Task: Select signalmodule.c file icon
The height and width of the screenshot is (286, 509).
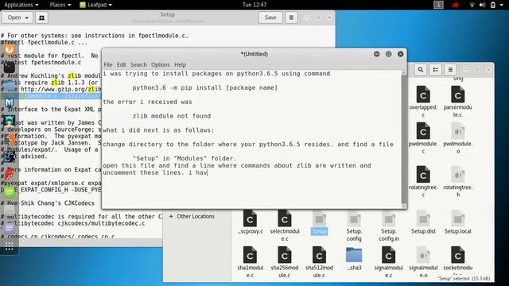Action: pyautogui.click(x=389, y=255)
